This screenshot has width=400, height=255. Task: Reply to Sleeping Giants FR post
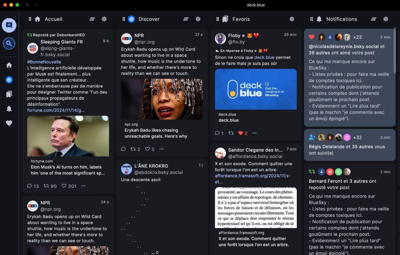pos(33,186)
